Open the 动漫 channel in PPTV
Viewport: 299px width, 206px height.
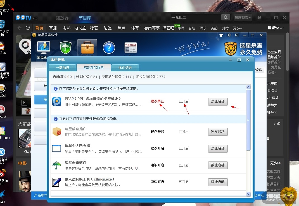[x=108, y=28]
